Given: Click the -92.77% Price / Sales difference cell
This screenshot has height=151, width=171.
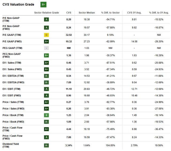Looking at the screenshot, I should pos(110,102).
